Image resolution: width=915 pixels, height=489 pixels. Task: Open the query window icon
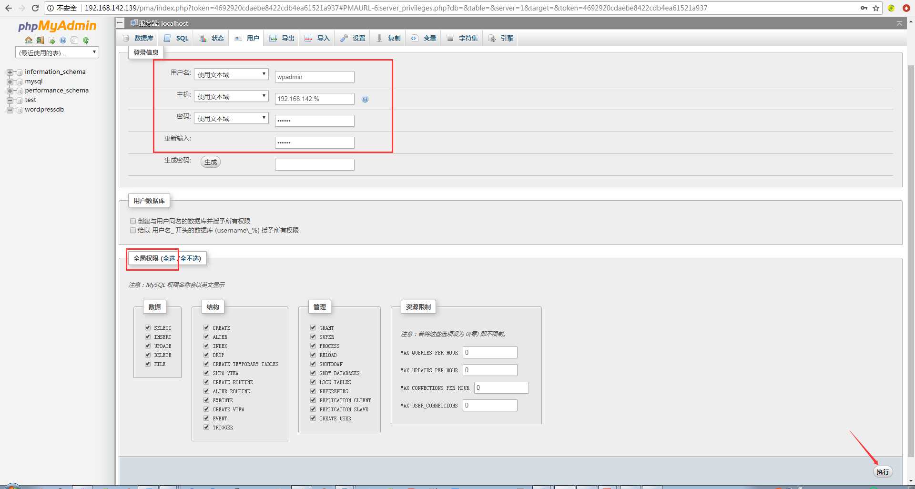pyautogui.click(x=51, y=41)
